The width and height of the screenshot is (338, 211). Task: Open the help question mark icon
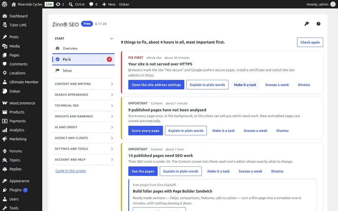[318, 24]
